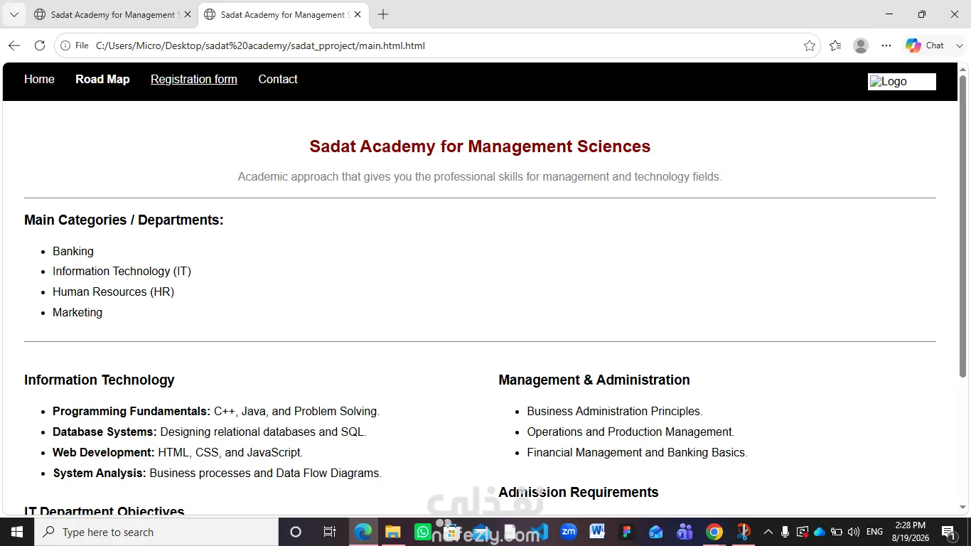The height and width of the screenshot is (546, 971).
Task: Select the Human Resources (HR) list item
Action: [113, 291]
